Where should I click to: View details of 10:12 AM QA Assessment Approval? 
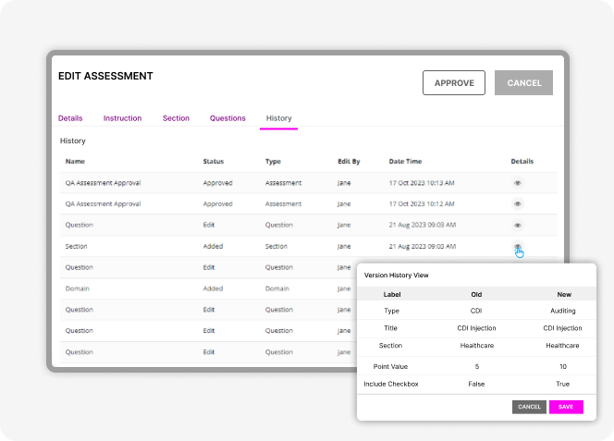pyautogui.click(x=518, y=204)
